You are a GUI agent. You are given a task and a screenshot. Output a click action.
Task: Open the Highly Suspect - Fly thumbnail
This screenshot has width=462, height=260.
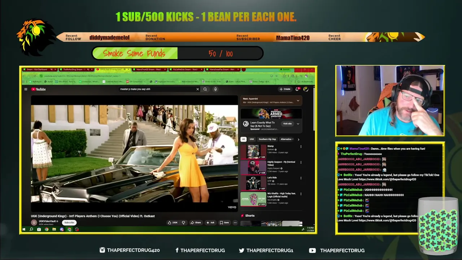[253, 168]
